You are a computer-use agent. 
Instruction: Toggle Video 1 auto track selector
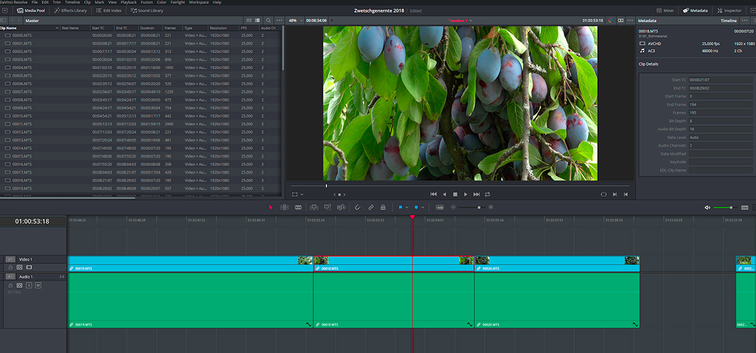[20, 267]
